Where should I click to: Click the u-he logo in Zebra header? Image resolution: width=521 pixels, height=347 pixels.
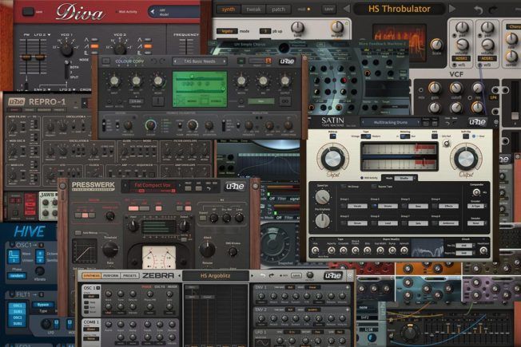point(333,275)
